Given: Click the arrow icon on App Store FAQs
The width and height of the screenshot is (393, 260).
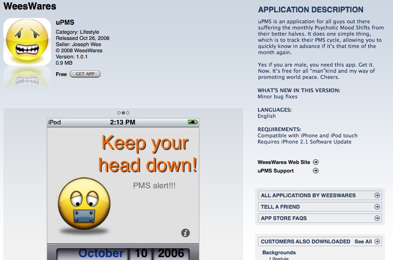Looking at the screenshot, I should 377,218.
